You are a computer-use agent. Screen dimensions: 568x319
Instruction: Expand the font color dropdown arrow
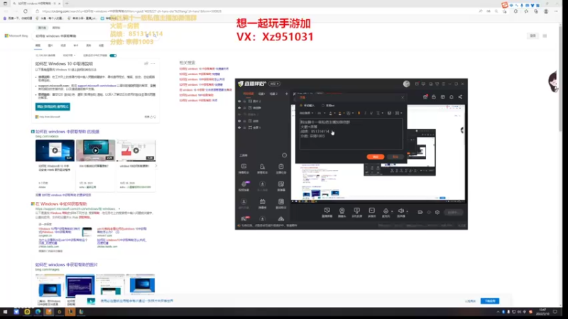(334, 113)
